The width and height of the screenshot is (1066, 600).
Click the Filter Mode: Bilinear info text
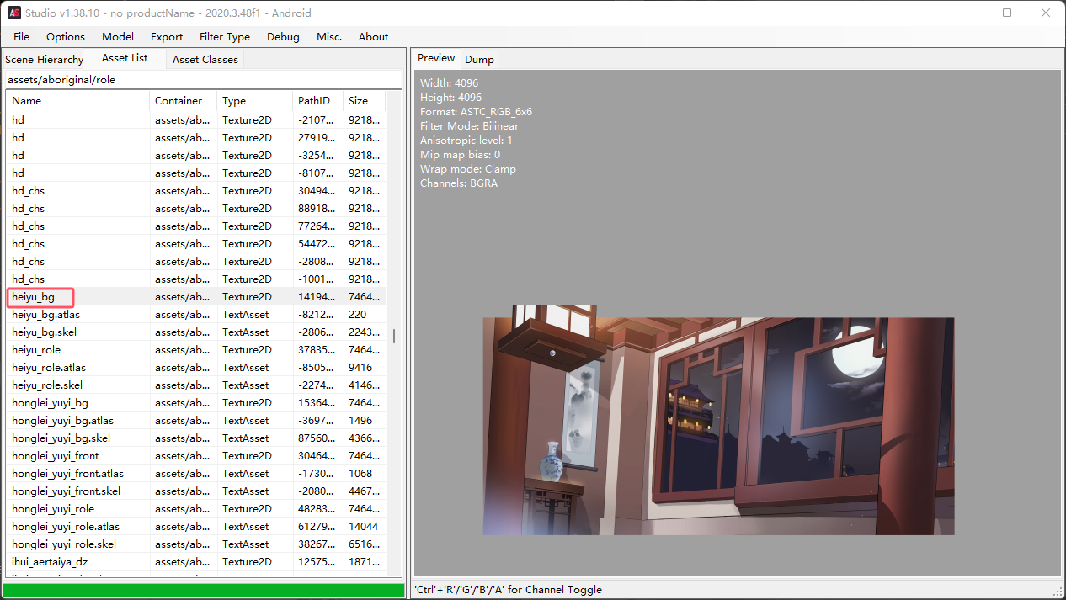(x=469, y=126)
